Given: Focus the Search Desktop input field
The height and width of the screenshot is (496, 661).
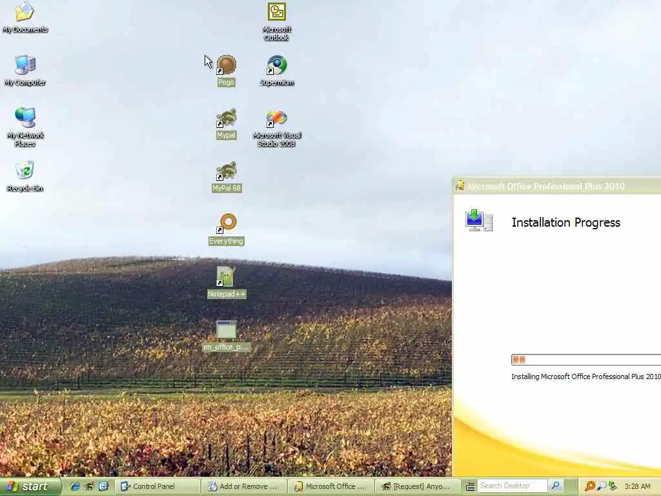Looking at the screenshot, I should (x=513, y=486).
